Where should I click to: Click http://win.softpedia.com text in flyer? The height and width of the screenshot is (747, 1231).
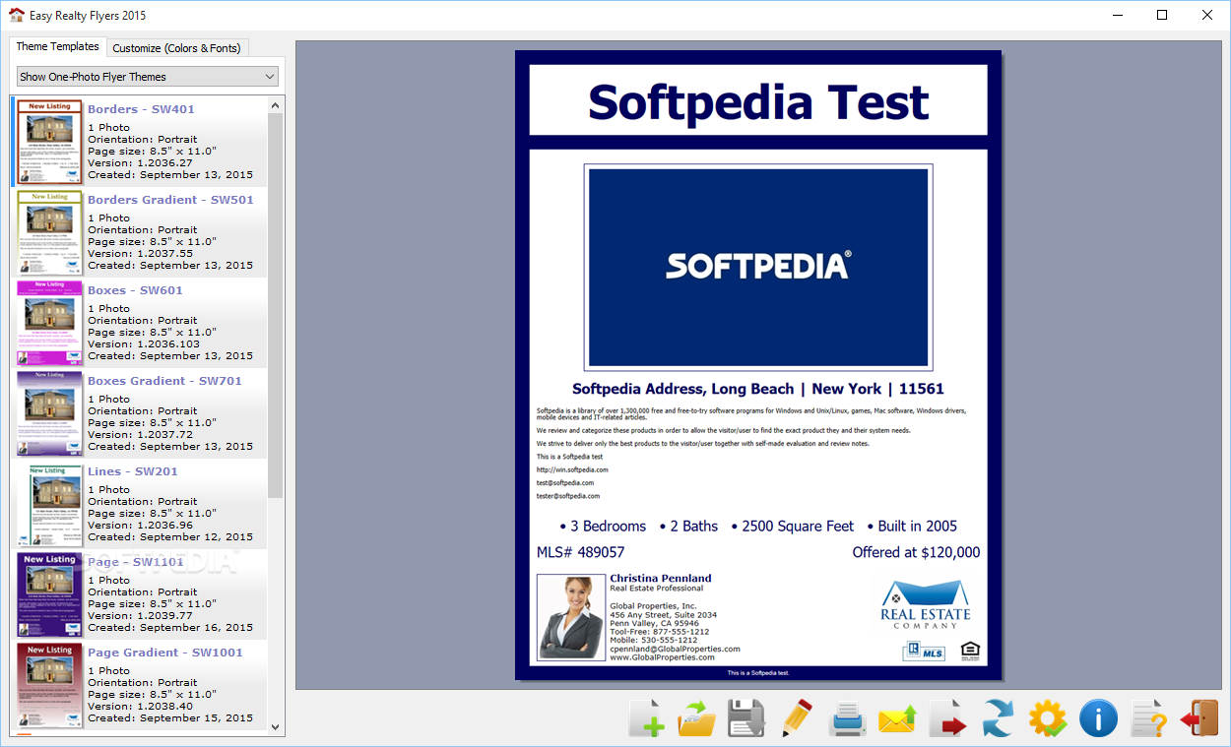572,469
